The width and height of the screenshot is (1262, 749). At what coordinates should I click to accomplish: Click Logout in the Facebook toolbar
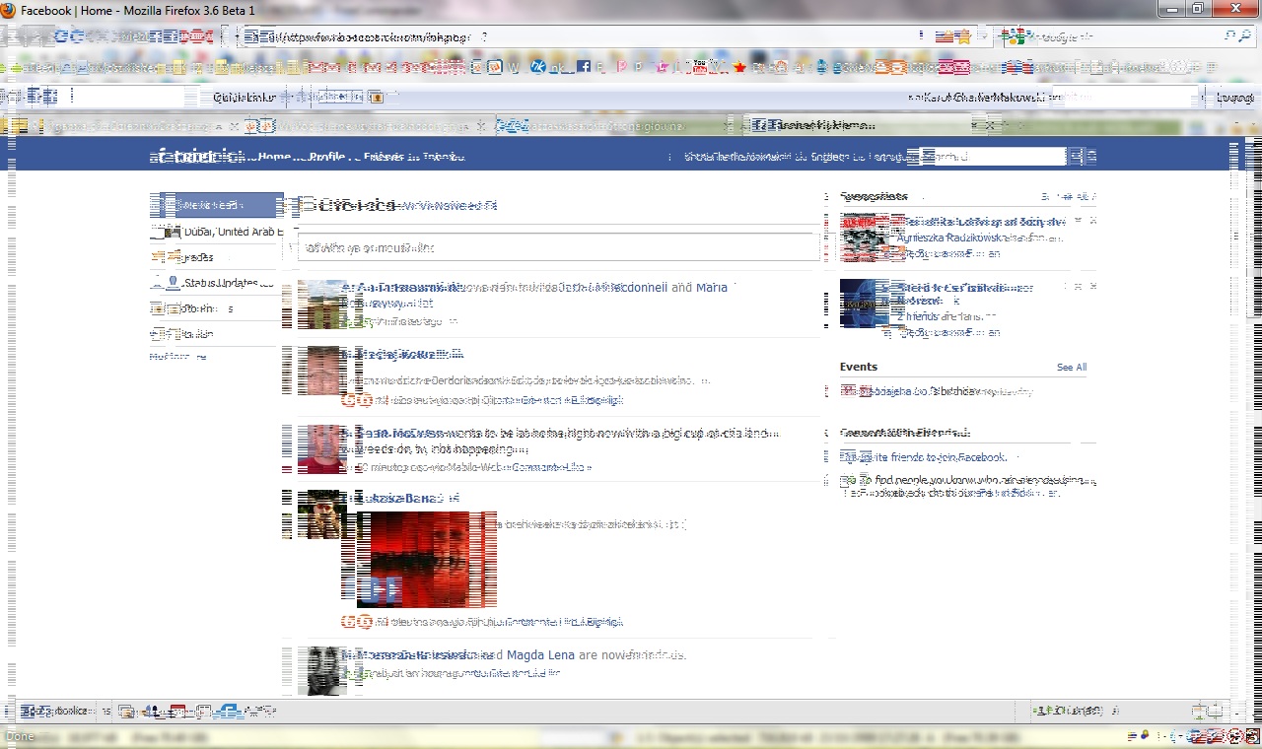pyautogui.click(x=1234, y=98)
